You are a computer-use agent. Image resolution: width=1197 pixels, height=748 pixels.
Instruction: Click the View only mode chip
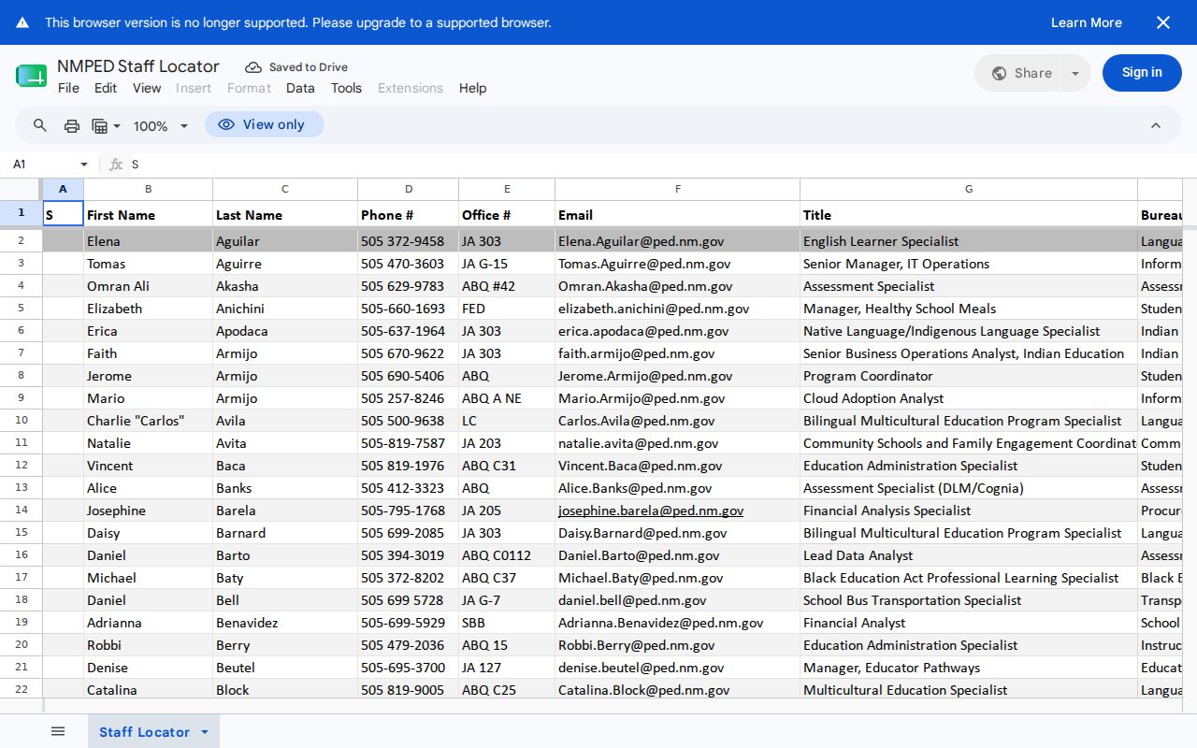click(x=265, y=124)
